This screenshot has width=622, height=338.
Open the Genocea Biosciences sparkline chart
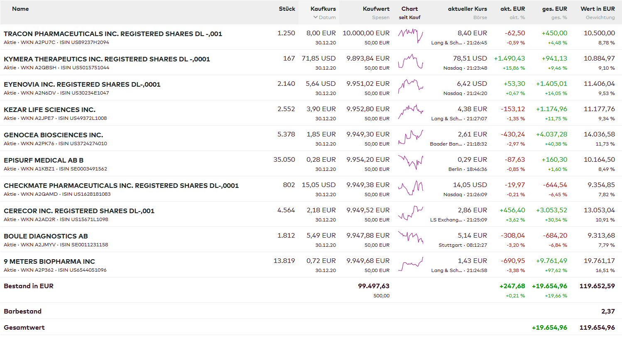(410, 137)
